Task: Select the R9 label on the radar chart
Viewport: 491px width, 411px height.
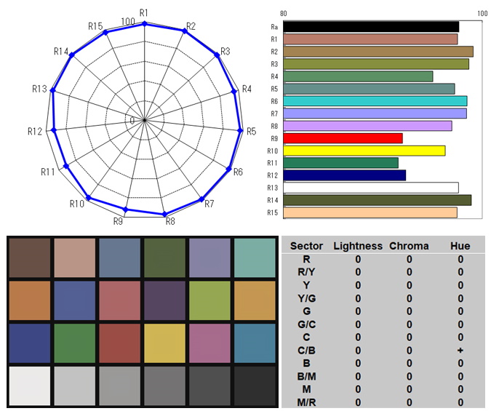Action: pos(118,221)
